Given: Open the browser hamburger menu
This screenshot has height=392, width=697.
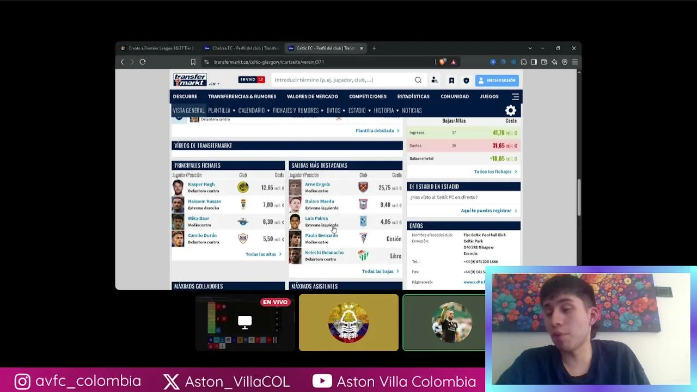Looking at the screenshot, I should [574, 62].
